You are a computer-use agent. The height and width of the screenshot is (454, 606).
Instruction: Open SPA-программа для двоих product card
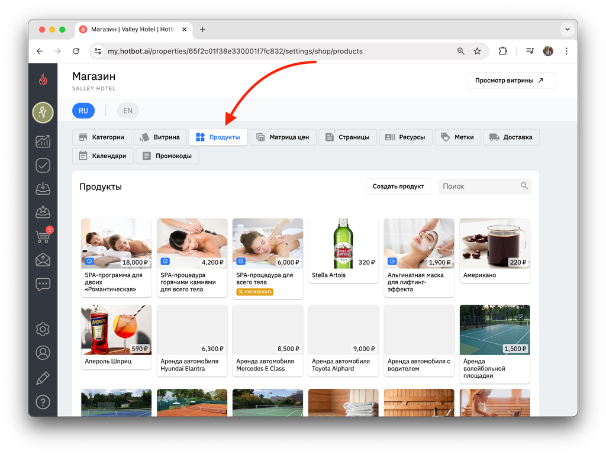point(117,257)
